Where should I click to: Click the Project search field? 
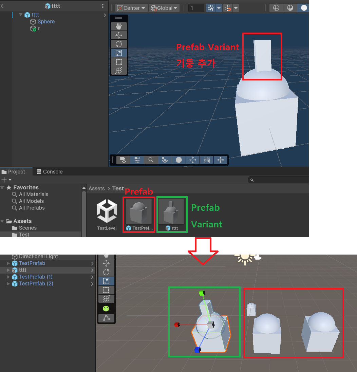tap(279, 180)
